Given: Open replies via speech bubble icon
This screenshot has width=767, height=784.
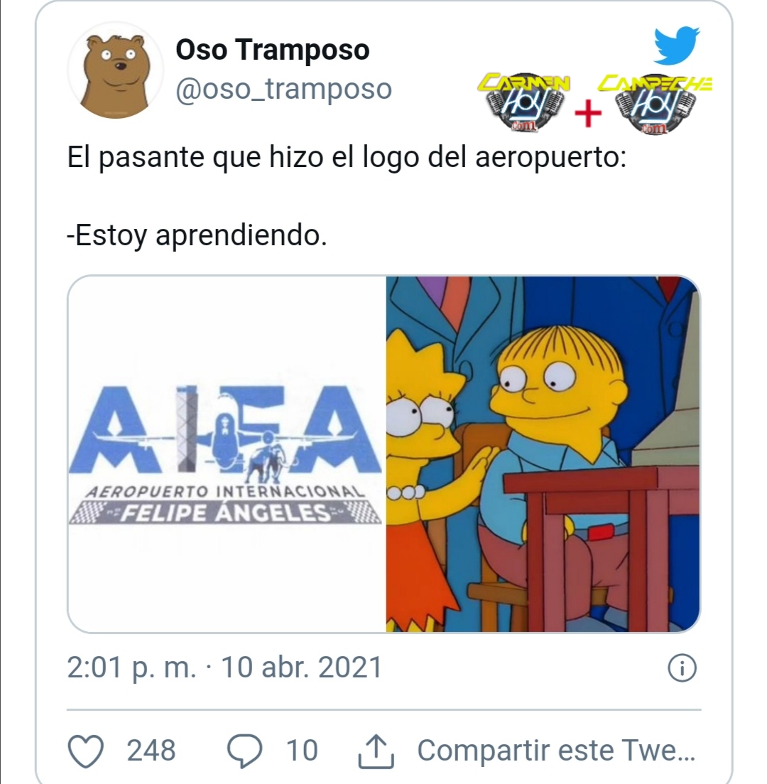Looking at the screenshot, I should click(244, 751).
